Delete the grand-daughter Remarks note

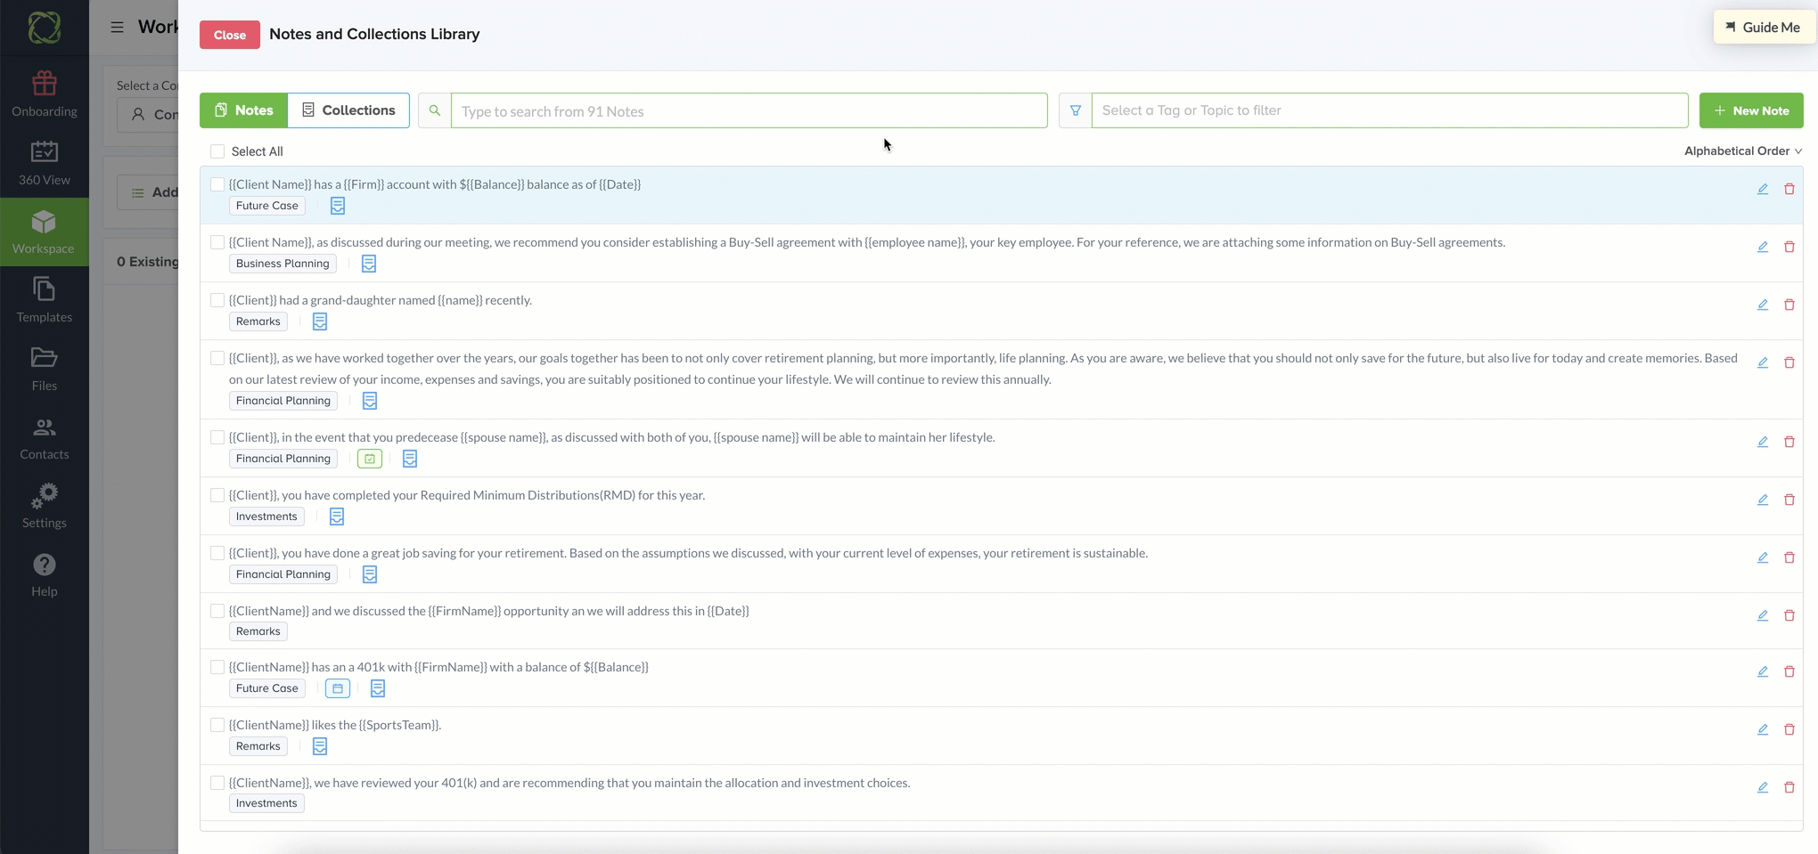coord(1789,305)
